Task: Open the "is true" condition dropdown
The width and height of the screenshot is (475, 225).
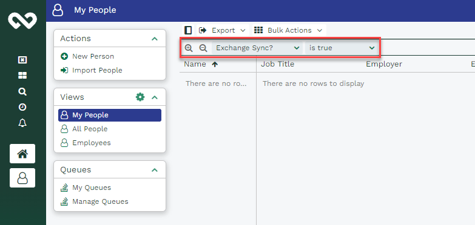Action: pos(342,48)
